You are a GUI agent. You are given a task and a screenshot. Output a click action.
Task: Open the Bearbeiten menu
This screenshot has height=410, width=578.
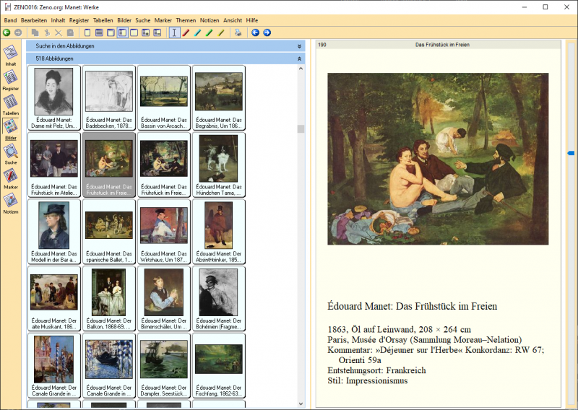pyautogui.click(x=34, y=20)
